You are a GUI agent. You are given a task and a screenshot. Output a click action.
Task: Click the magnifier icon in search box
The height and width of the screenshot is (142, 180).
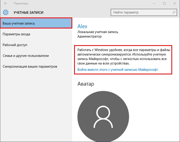point(174,12)
